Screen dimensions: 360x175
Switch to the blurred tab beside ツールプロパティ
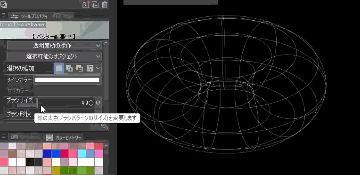tap(62, 16)
